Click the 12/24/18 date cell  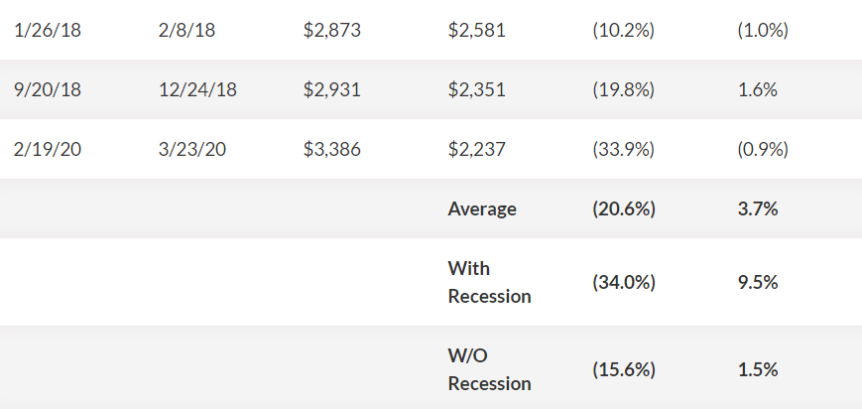[198, 89]
